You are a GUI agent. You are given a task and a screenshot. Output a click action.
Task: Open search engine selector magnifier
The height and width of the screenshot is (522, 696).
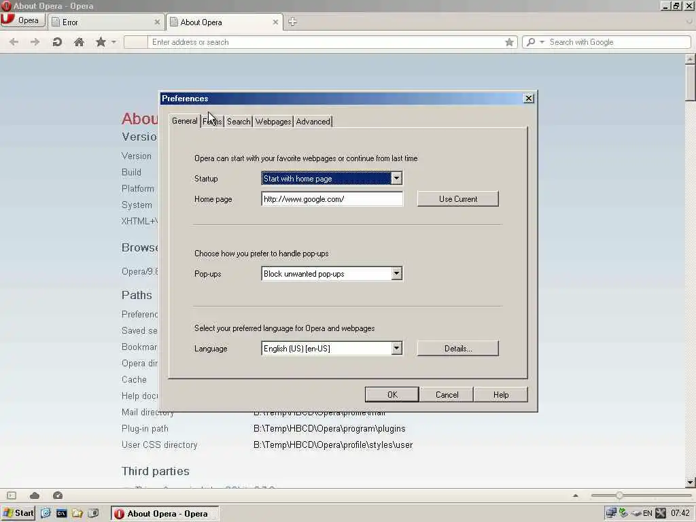tap(531, 42)
